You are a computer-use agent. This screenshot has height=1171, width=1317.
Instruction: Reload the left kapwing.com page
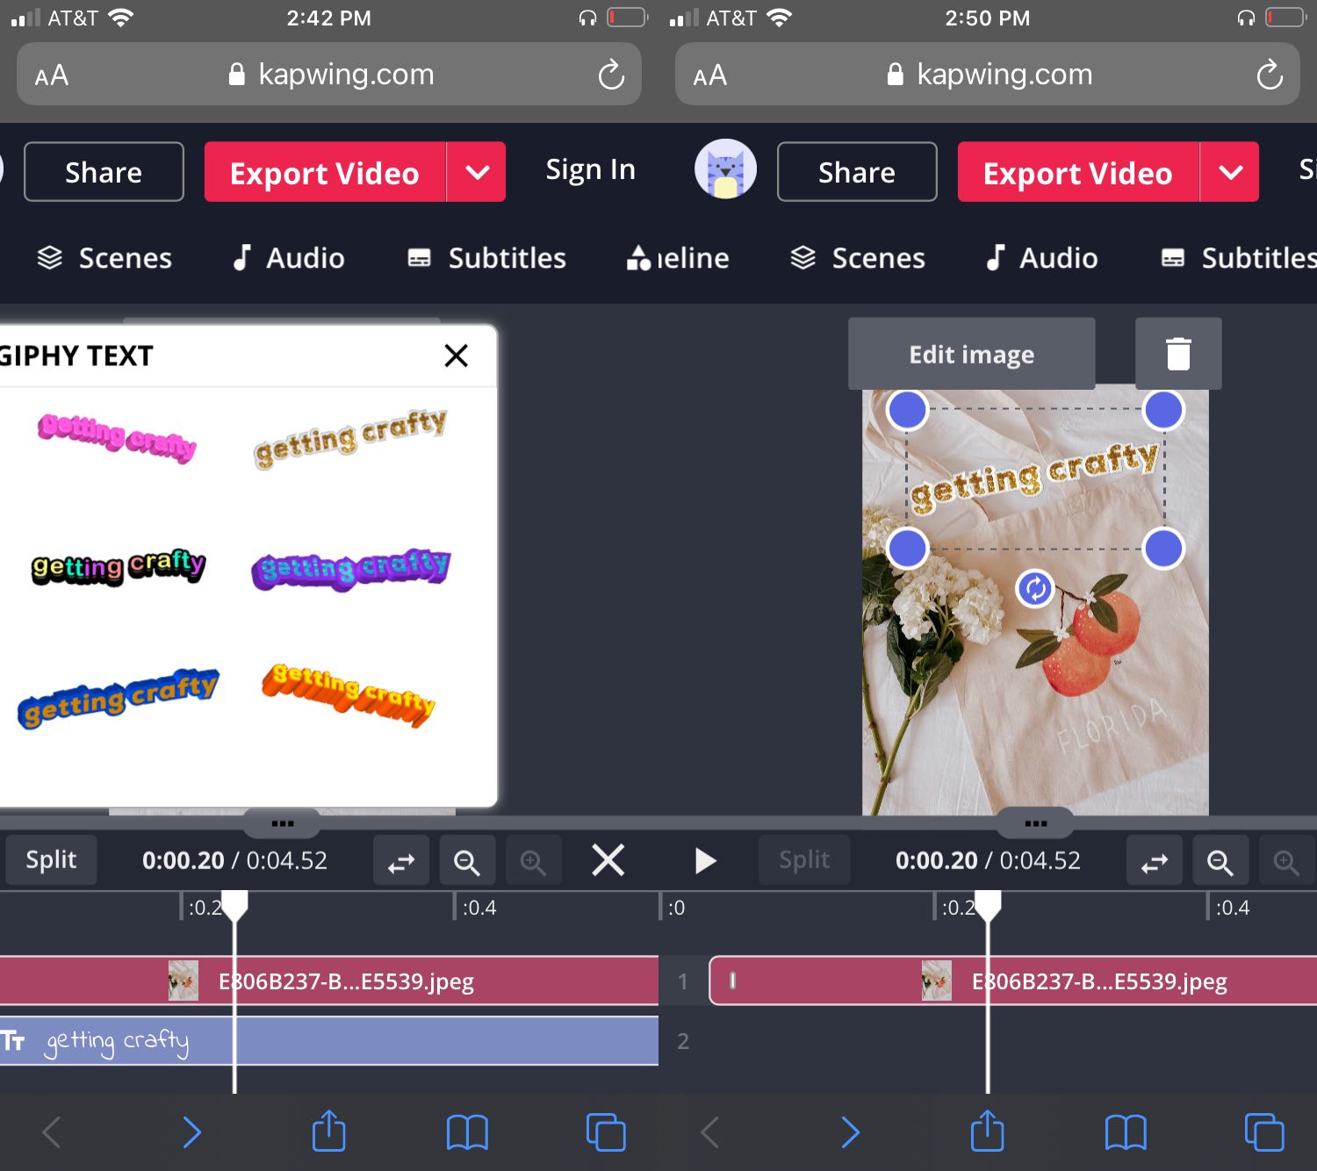611,75
